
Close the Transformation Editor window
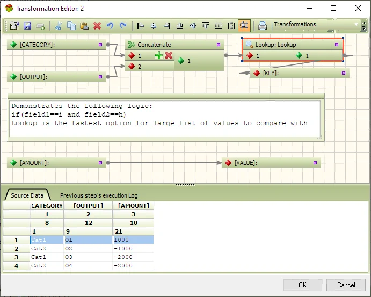(x=358, y=8)
